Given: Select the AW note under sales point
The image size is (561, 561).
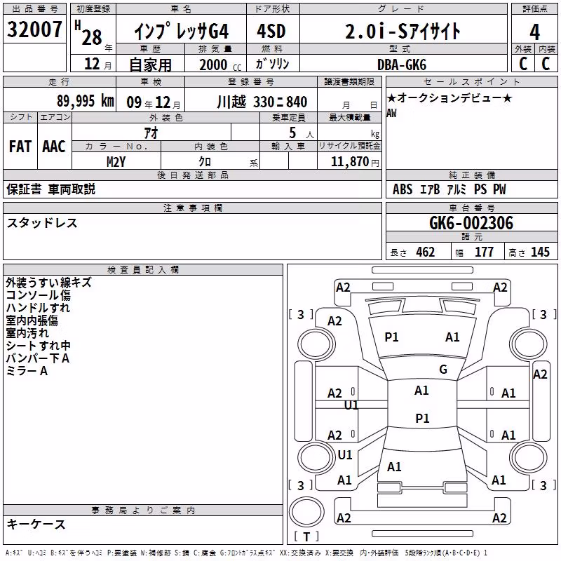Looking at the screenshot, I should click(391, 114).
